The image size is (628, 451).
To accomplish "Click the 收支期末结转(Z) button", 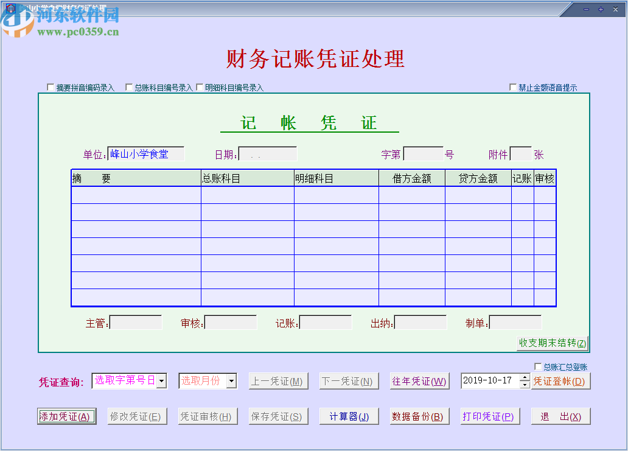I will point(553,343).
